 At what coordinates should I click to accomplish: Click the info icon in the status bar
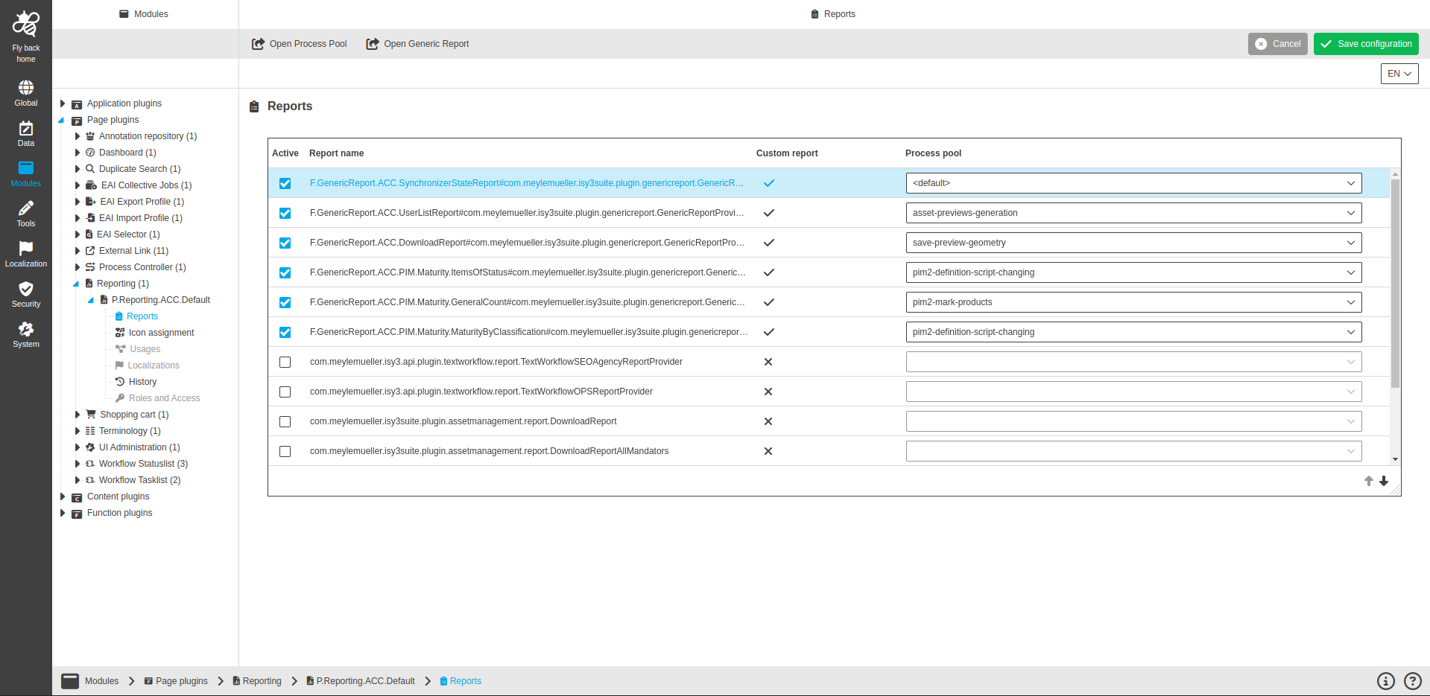pos(1385,681)
